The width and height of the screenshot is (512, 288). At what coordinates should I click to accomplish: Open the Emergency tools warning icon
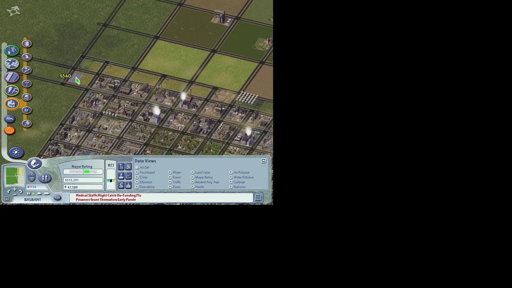click(10, 130)
